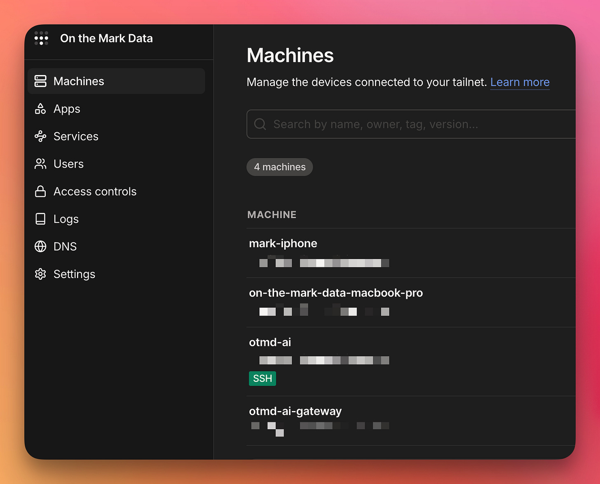Viewport: 600px width, 484px height.
Task: Click the Users people icon in sidebar
Action: (x=40, y=164)
